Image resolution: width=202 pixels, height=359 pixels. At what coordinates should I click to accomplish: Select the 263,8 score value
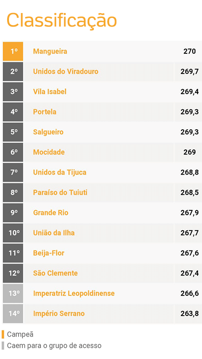tap(189, 313)
